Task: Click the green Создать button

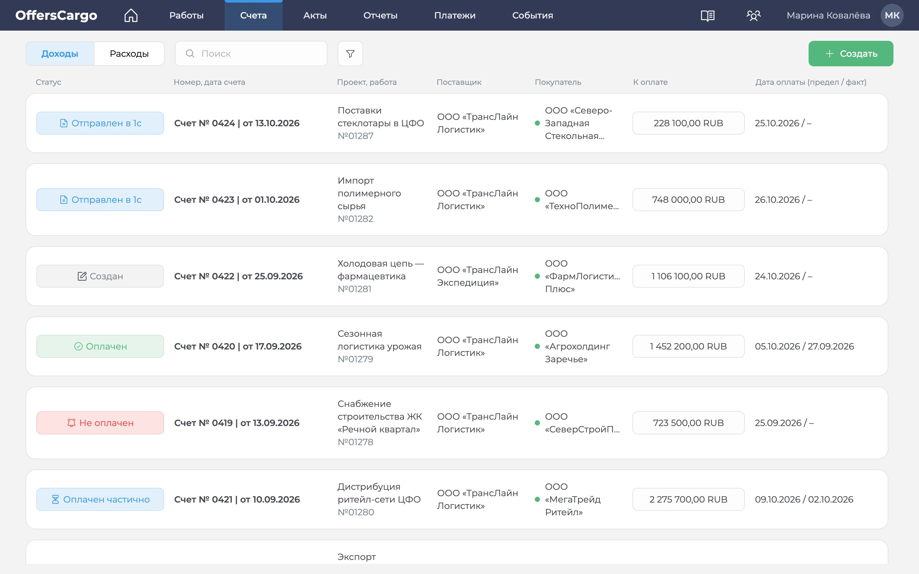Action: click(851, 54)
